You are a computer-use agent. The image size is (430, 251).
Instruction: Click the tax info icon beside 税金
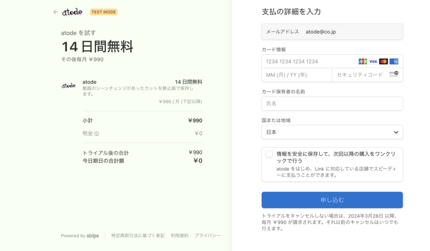(97, 134)
